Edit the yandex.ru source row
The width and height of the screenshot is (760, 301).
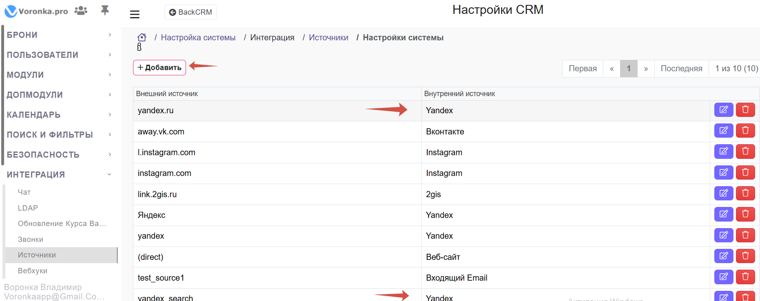723,110
